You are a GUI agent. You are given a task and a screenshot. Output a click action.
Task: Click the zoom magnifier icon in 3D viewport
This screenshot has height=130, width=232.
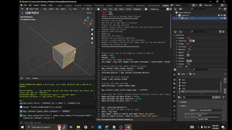tap(92, 30)
